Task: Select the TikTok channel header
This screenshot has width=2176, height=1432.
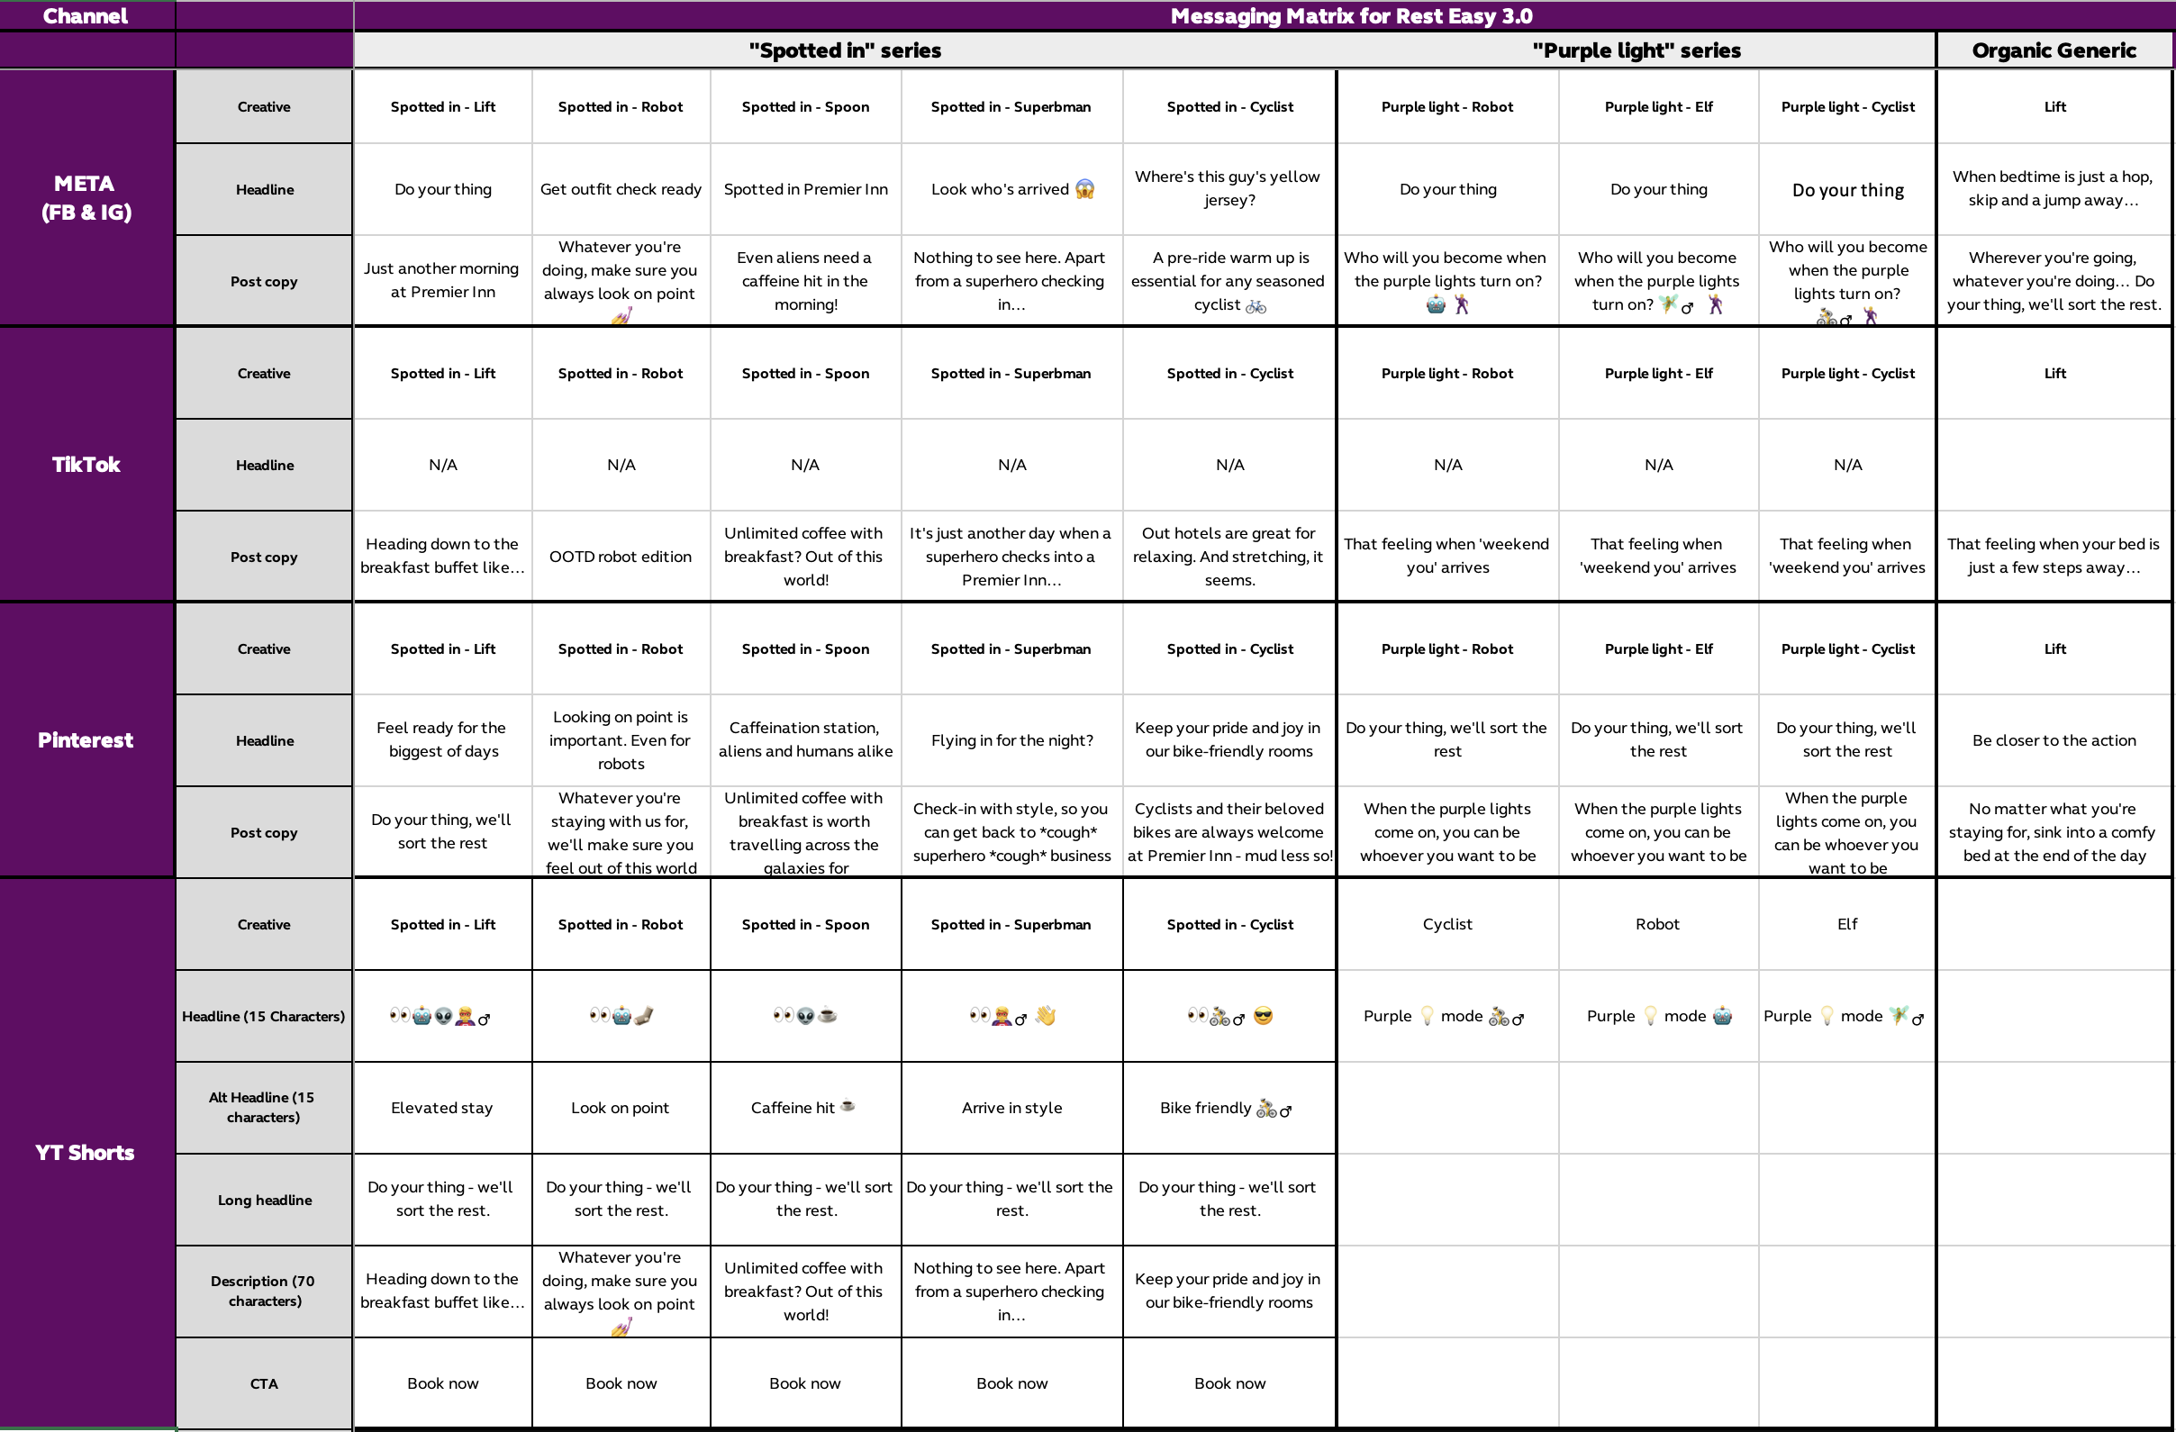Action: 85,465
